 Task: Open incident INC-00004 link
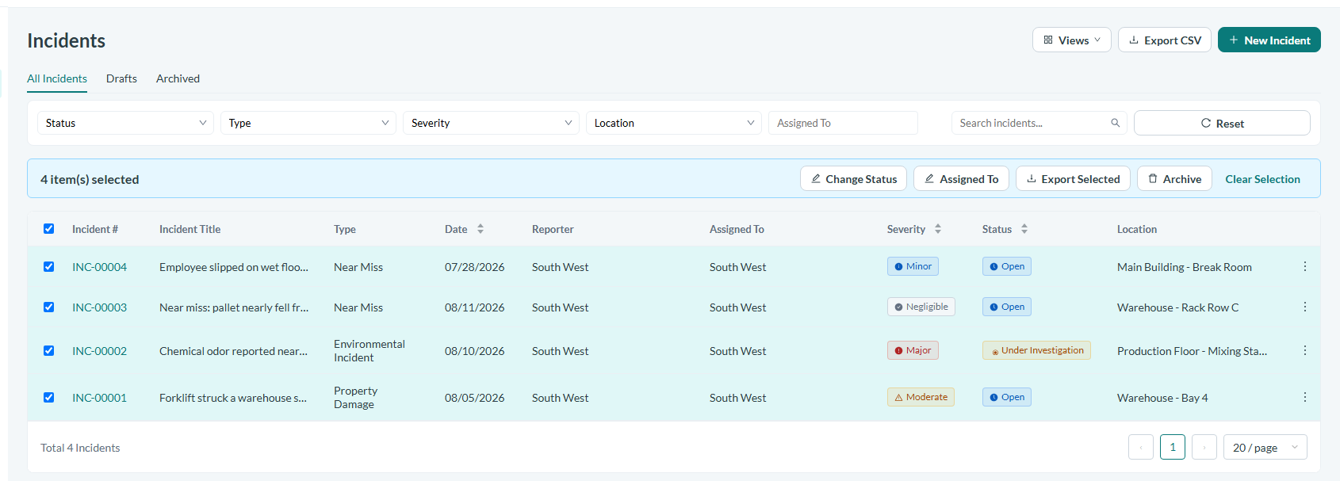(99, 267)
